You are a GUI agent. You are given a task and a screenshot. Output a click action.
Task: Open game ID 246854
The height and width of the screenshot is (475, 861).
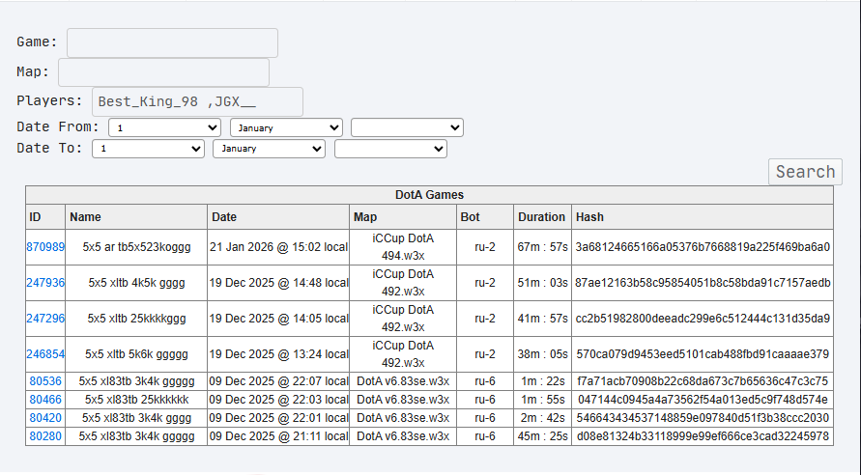click(x=45, y=354)
